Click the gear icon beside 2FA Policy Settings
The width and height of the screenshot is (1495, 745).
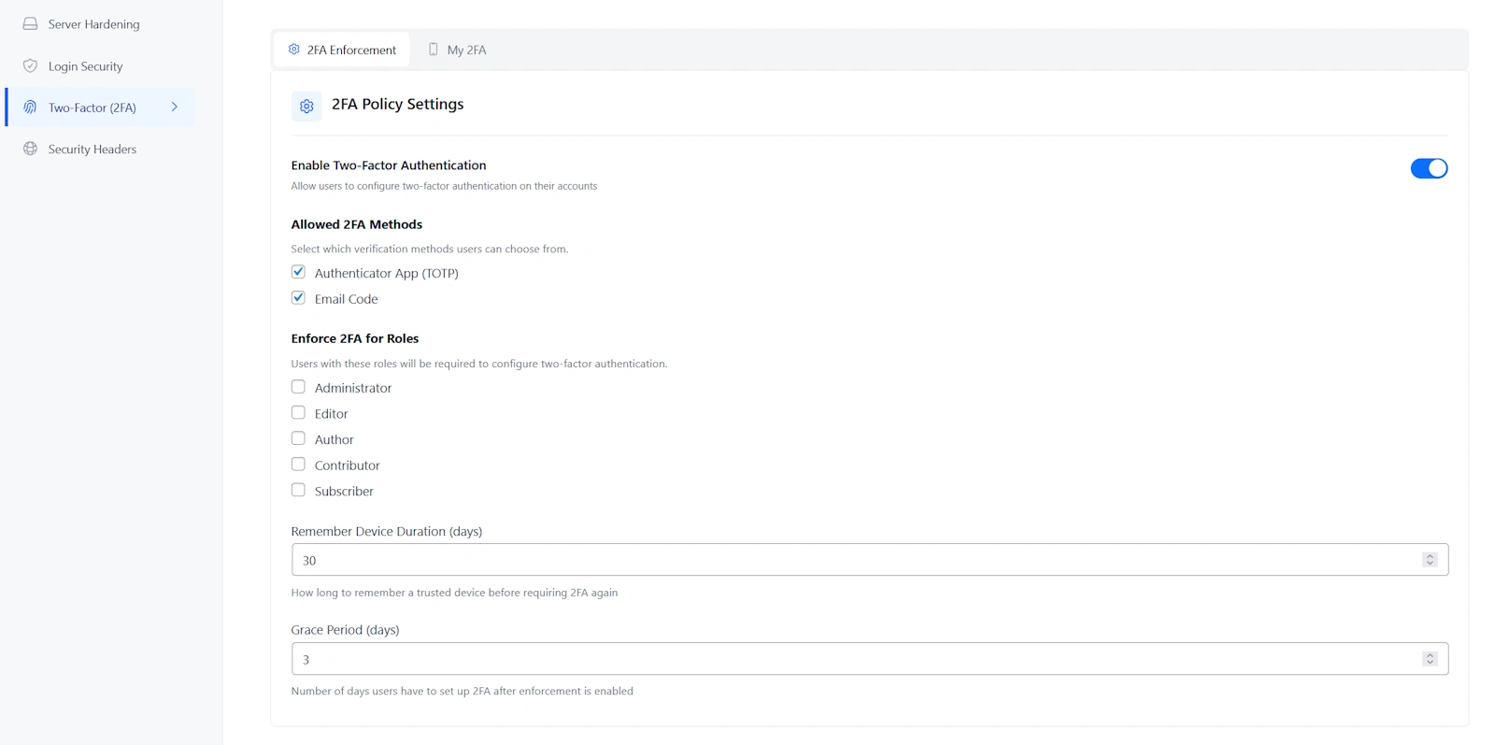point(306,106)
